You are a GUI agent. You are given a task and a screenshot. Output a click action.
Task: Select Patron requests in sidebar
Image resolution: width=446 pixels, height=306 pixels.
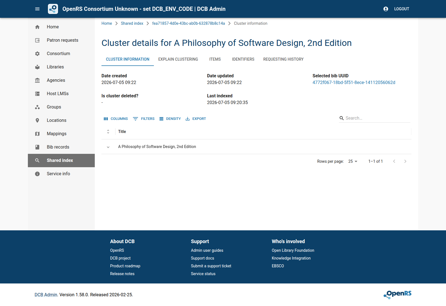[x=61, y=40]
